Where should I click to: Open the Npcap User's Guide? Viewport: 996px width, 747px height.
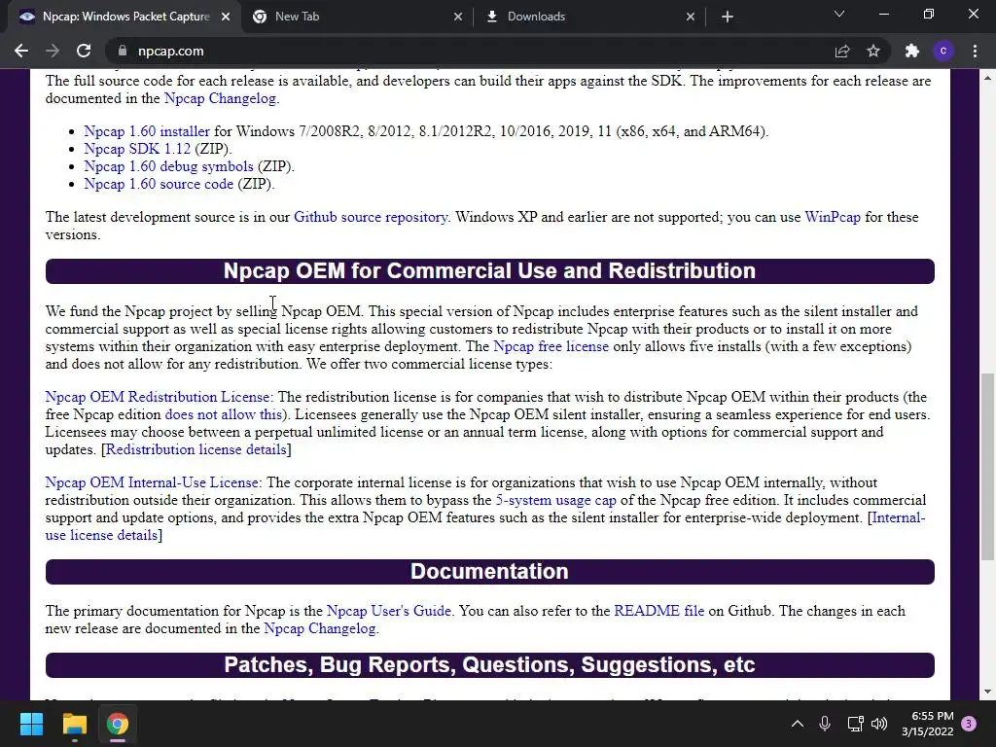(x=389, y=611)
